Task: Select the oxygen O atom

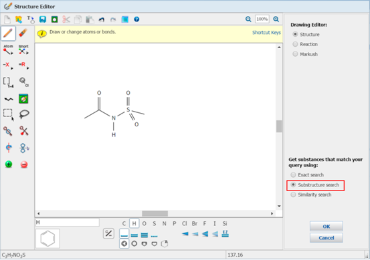Action: click(x=144, y=223)
